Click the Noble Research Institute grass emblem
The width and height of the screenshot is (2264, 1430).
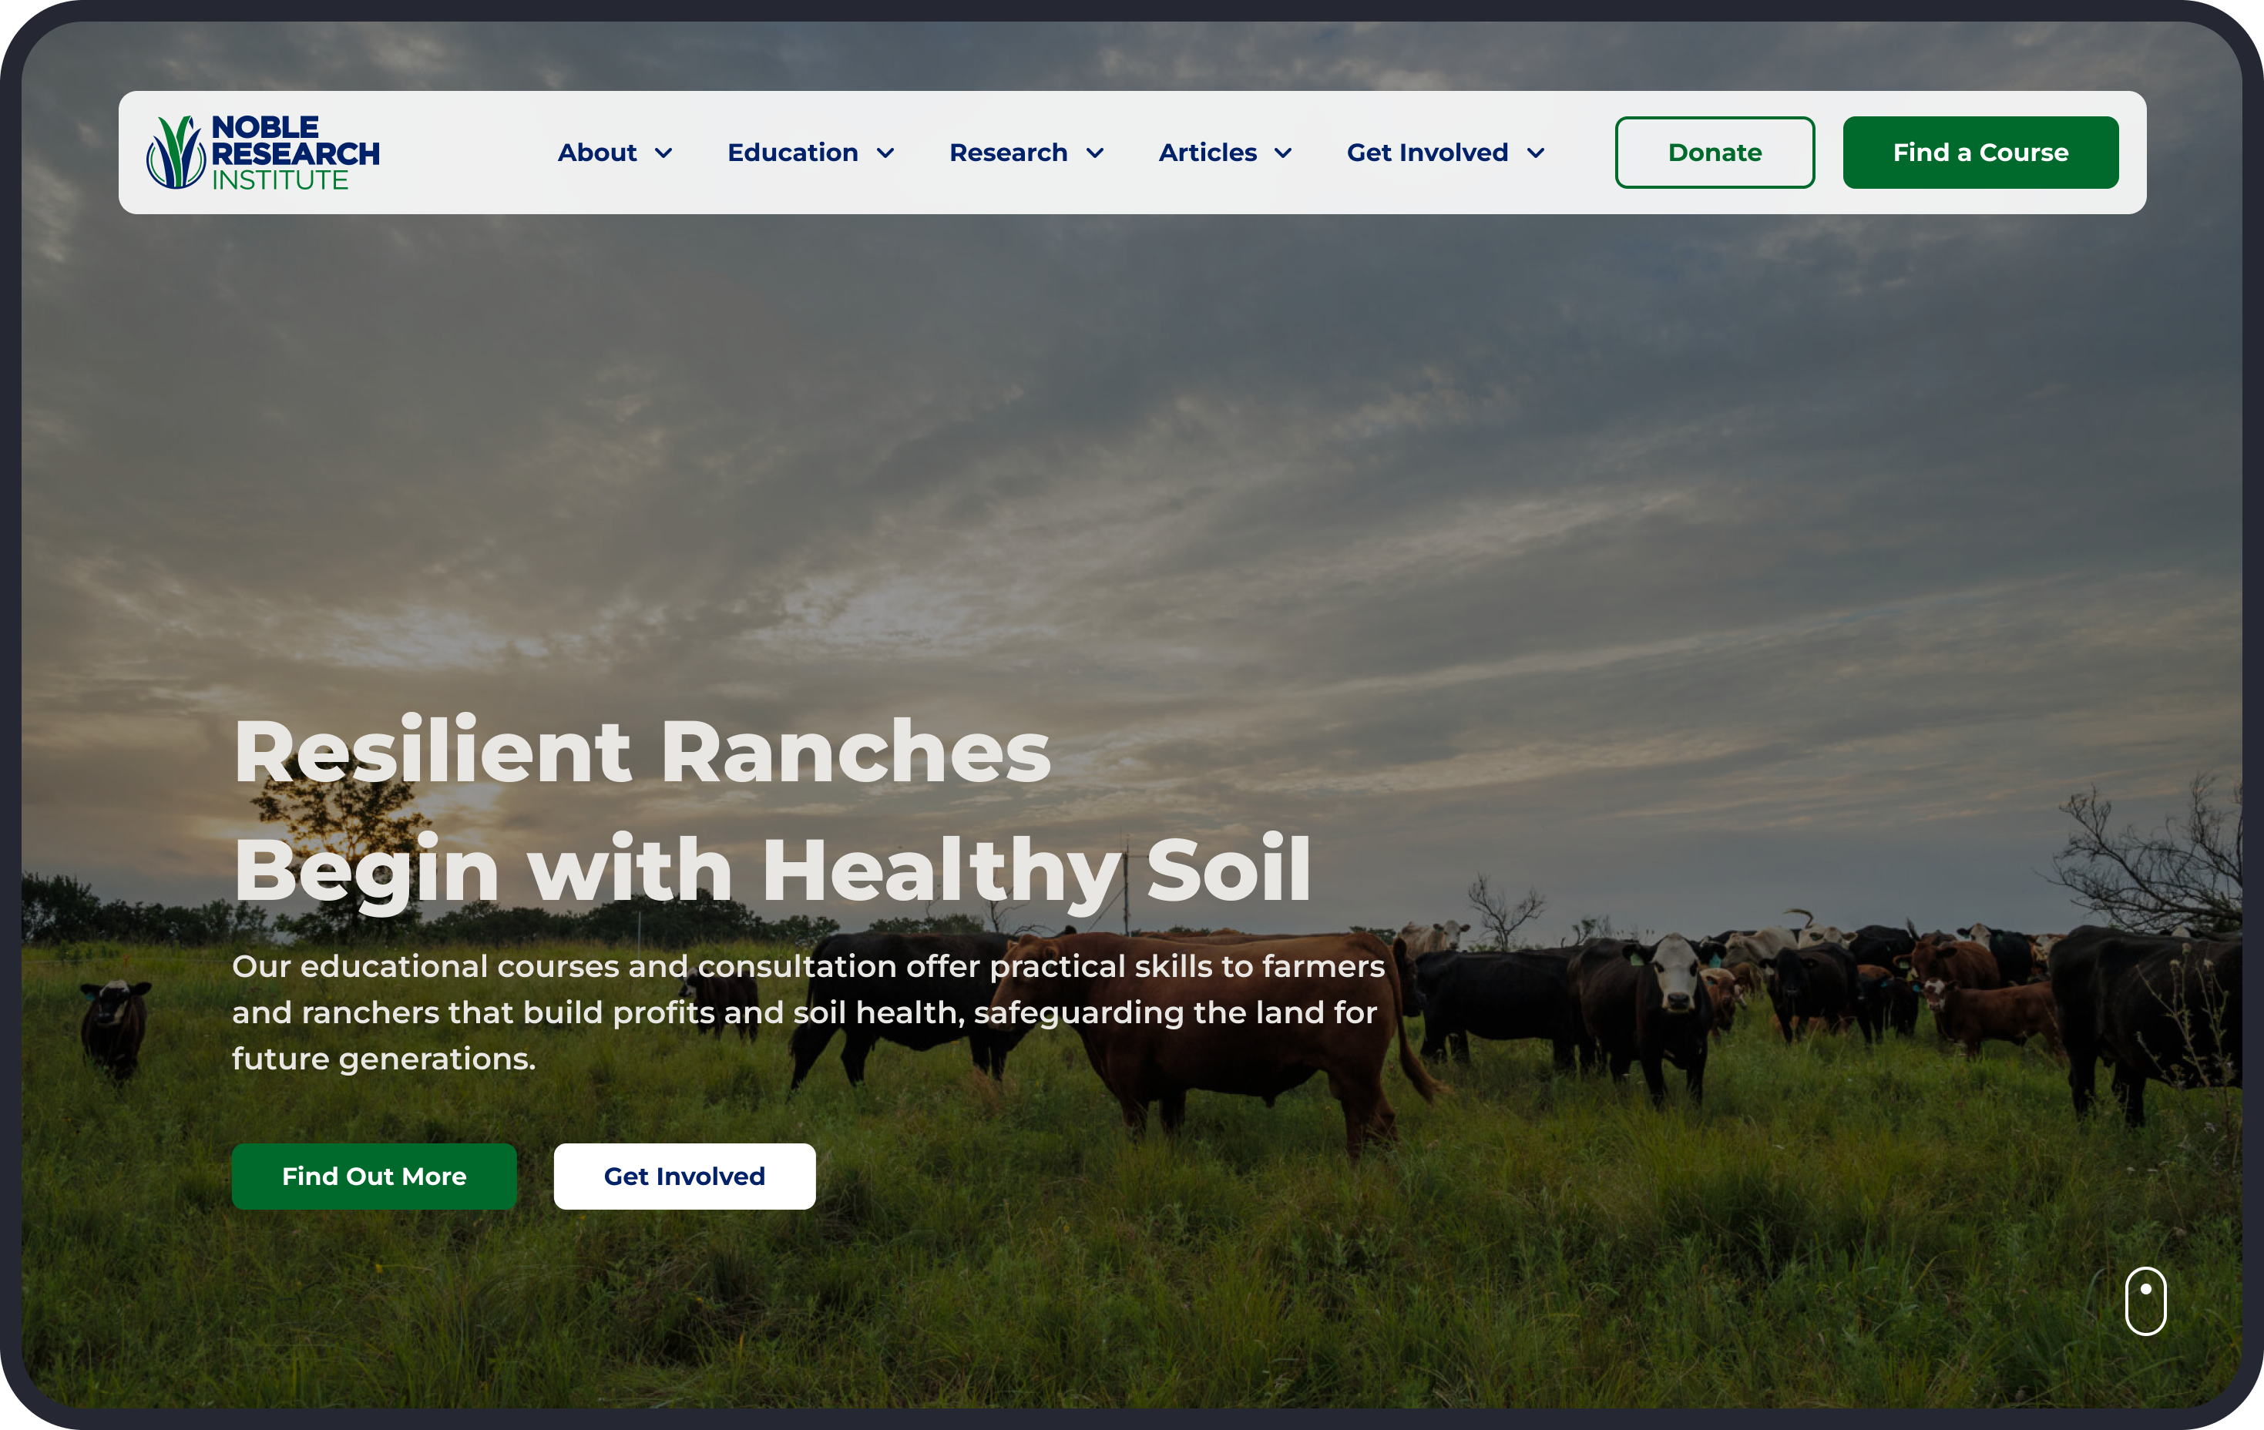(176, 153)
